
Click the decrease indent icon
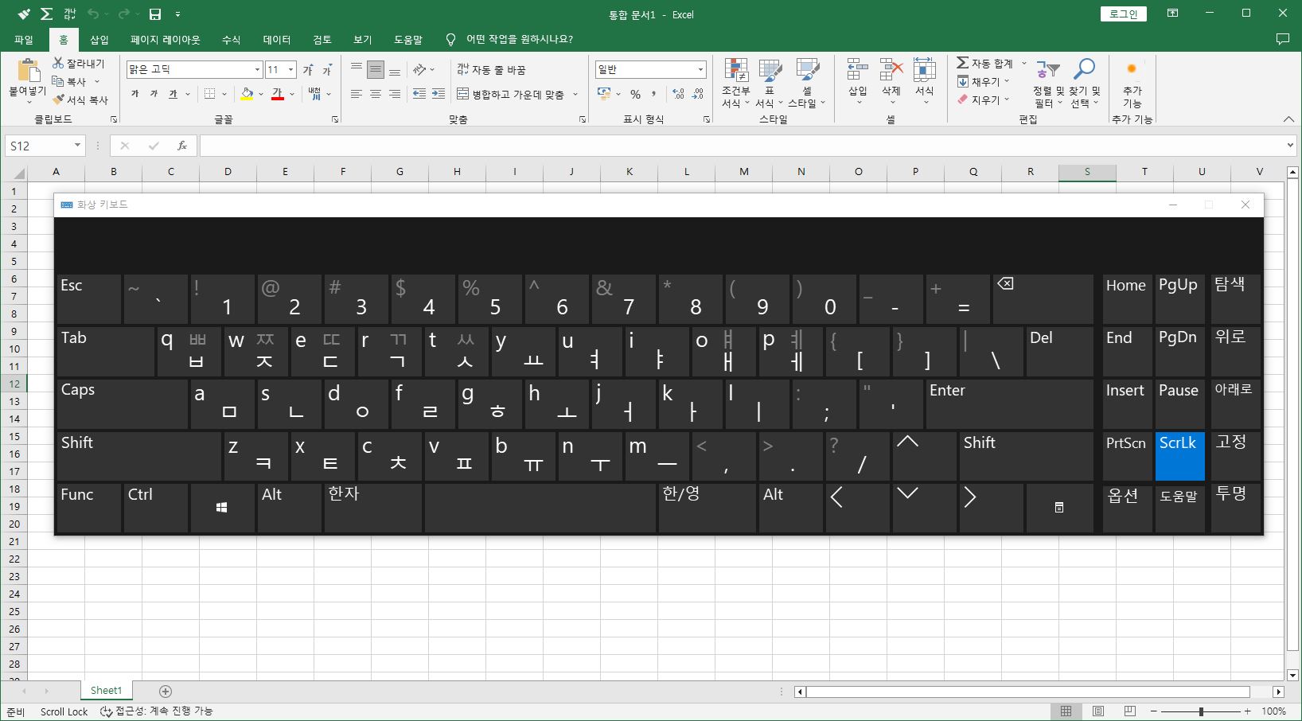click(x=419, y=94)
